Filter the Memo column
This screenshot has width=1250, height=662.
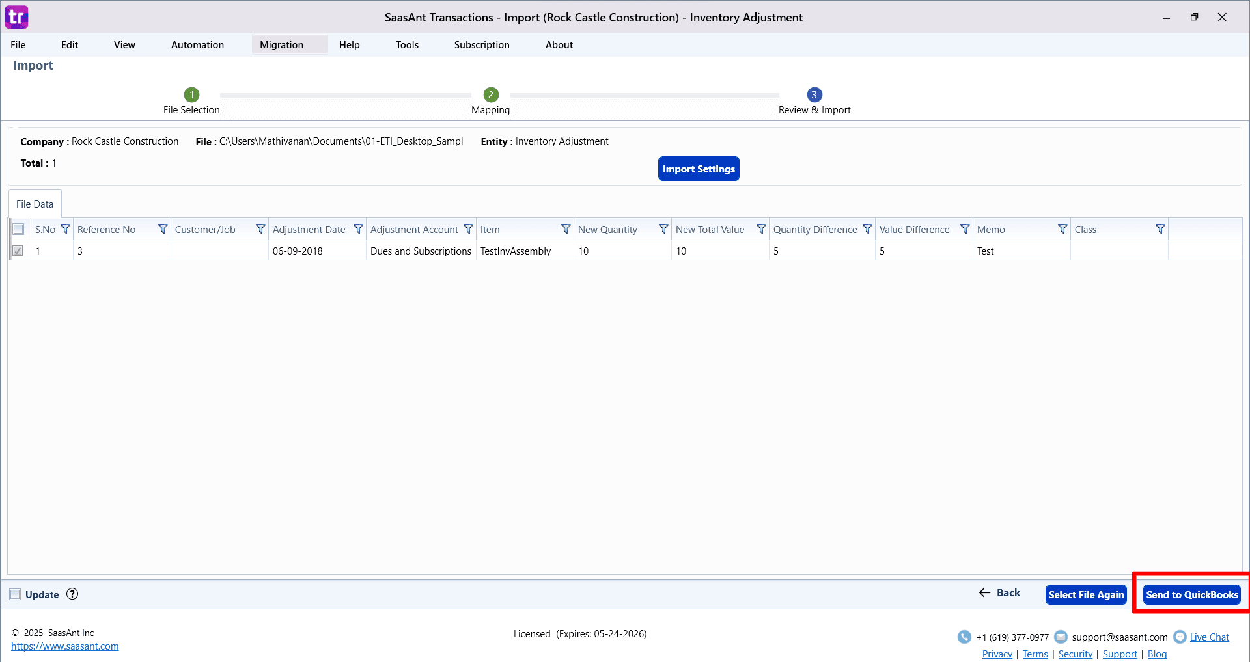[1062, 229]
